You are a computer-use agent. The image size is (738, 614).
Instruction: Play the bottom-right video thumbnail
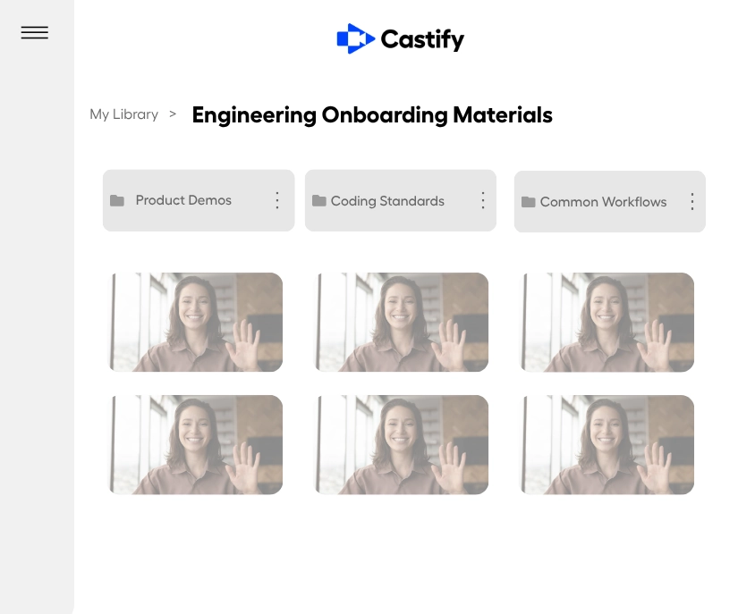(x=607, y=444)
